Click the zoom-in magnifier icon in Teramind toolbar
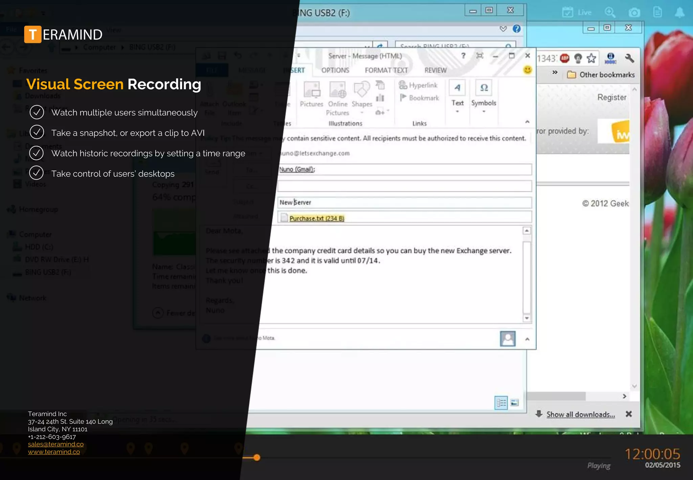Screen dimensions: 693x480 (610, 13)
